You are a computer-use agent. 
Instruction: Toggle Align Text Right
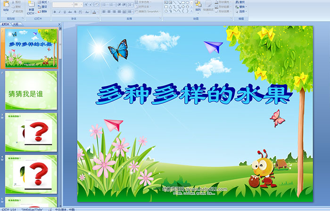click(x=114, y=12)
